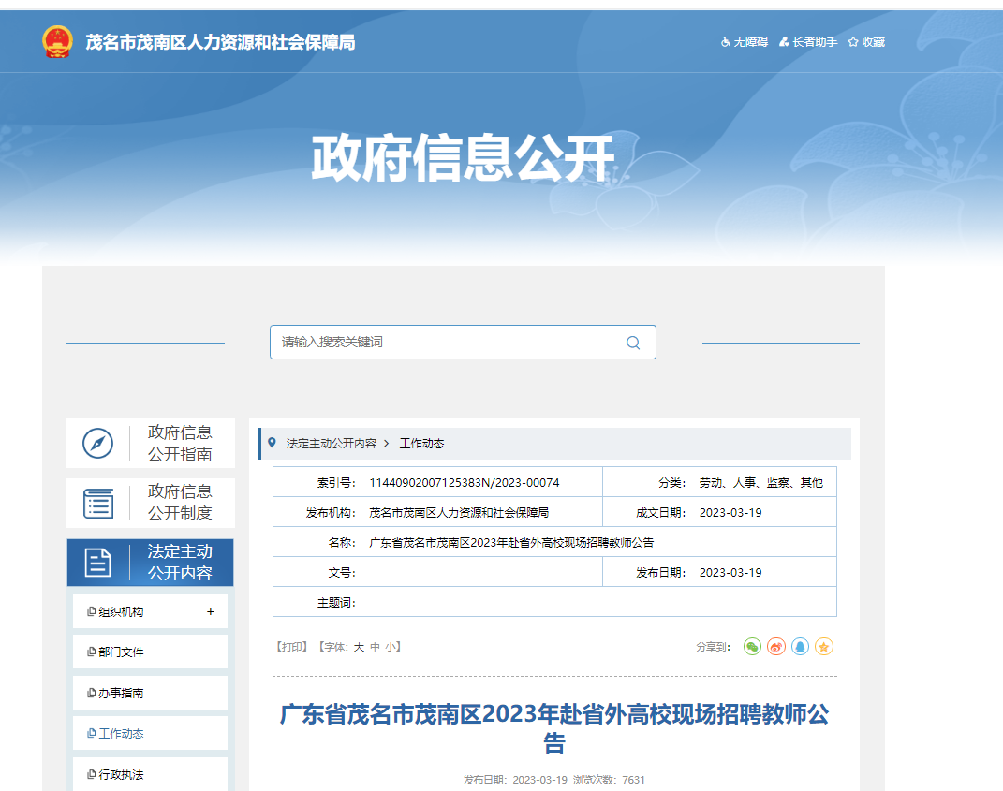Set font size to 小
Image resolution: width=1003 pixels, height=791 pixels.
390,647
